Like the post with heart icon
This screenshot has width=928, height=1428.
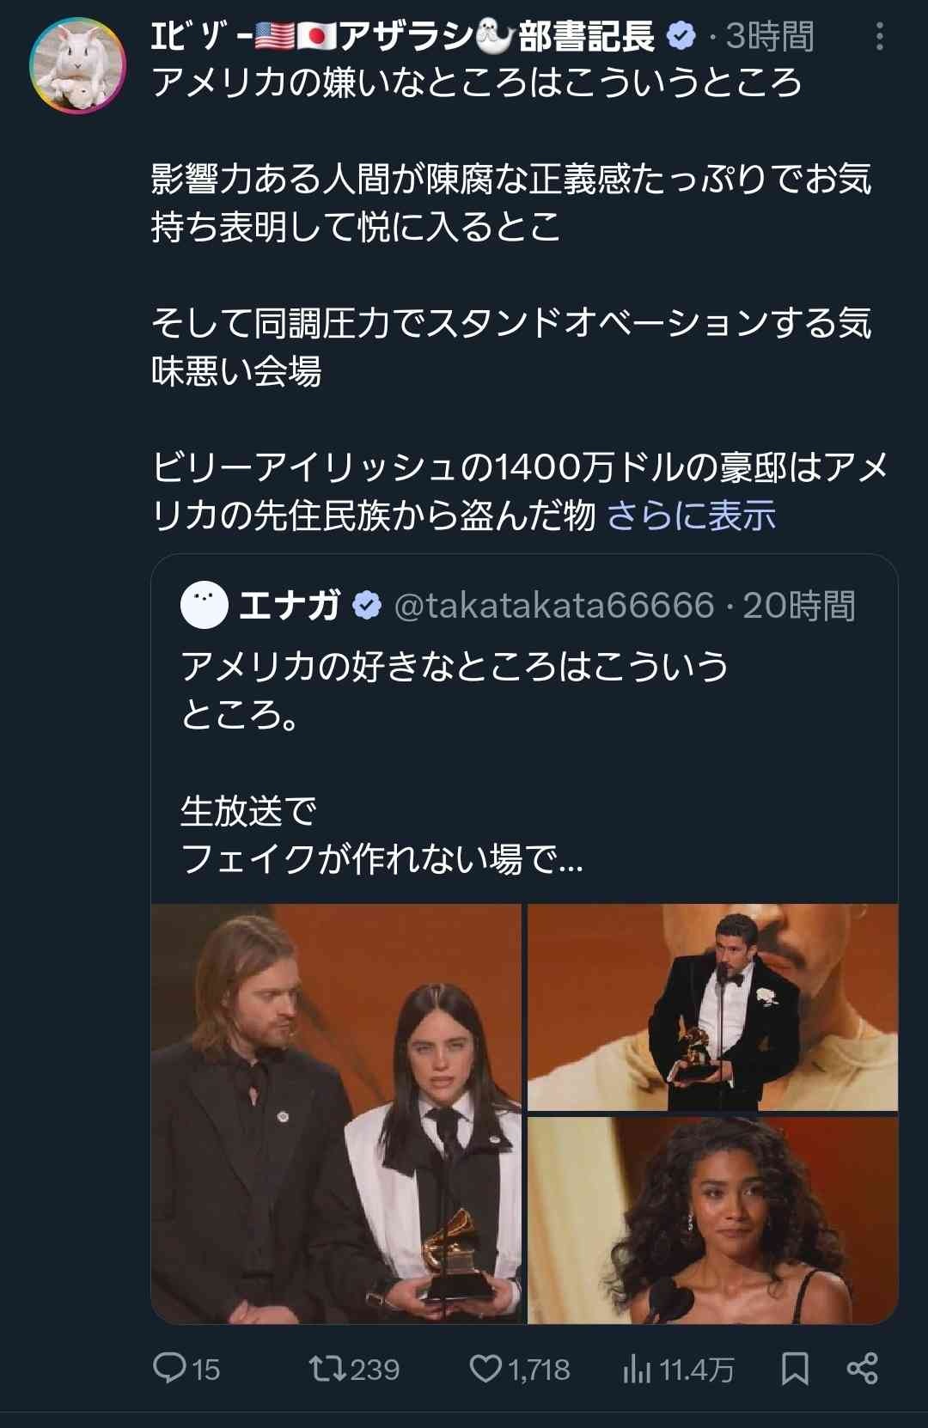485,1368
